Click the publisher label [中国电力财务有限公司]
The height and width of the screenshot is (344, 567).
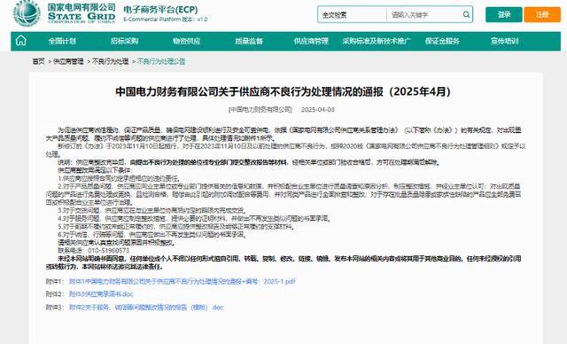tap(260, 110)
